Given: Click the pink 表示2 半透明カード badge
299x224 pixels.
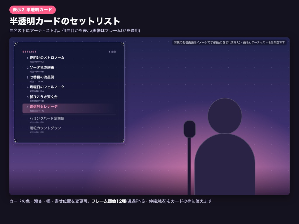Looking at the screenshot, I should tap(33, 10).
